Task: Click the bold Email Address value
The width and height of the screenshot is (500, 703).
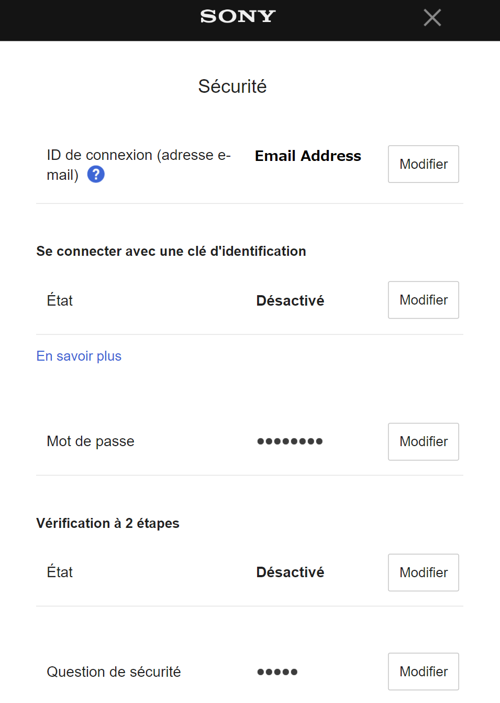Action: coord(308,156)
